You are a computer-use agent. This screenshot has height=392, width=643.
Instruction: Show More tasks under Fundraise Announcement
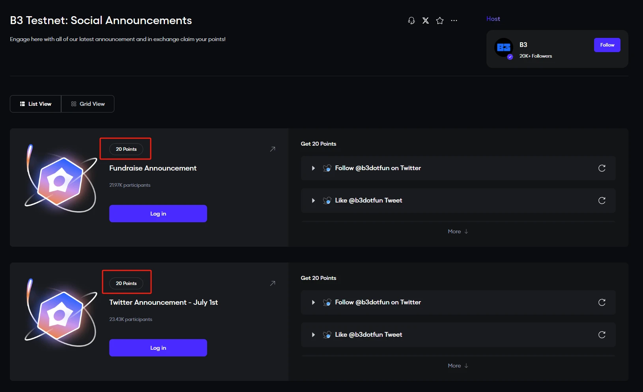point(458,232)
